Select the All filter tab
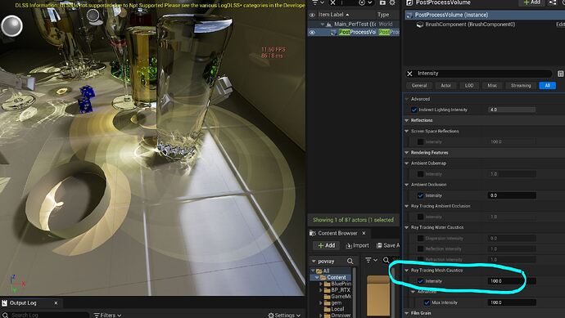 (547, 86)
